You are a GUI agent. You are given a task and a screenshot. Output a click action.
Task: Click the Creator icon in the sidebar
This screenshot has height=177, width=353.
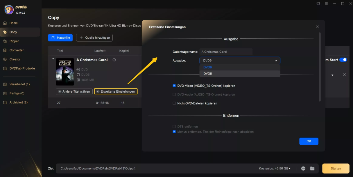[5, 59]
